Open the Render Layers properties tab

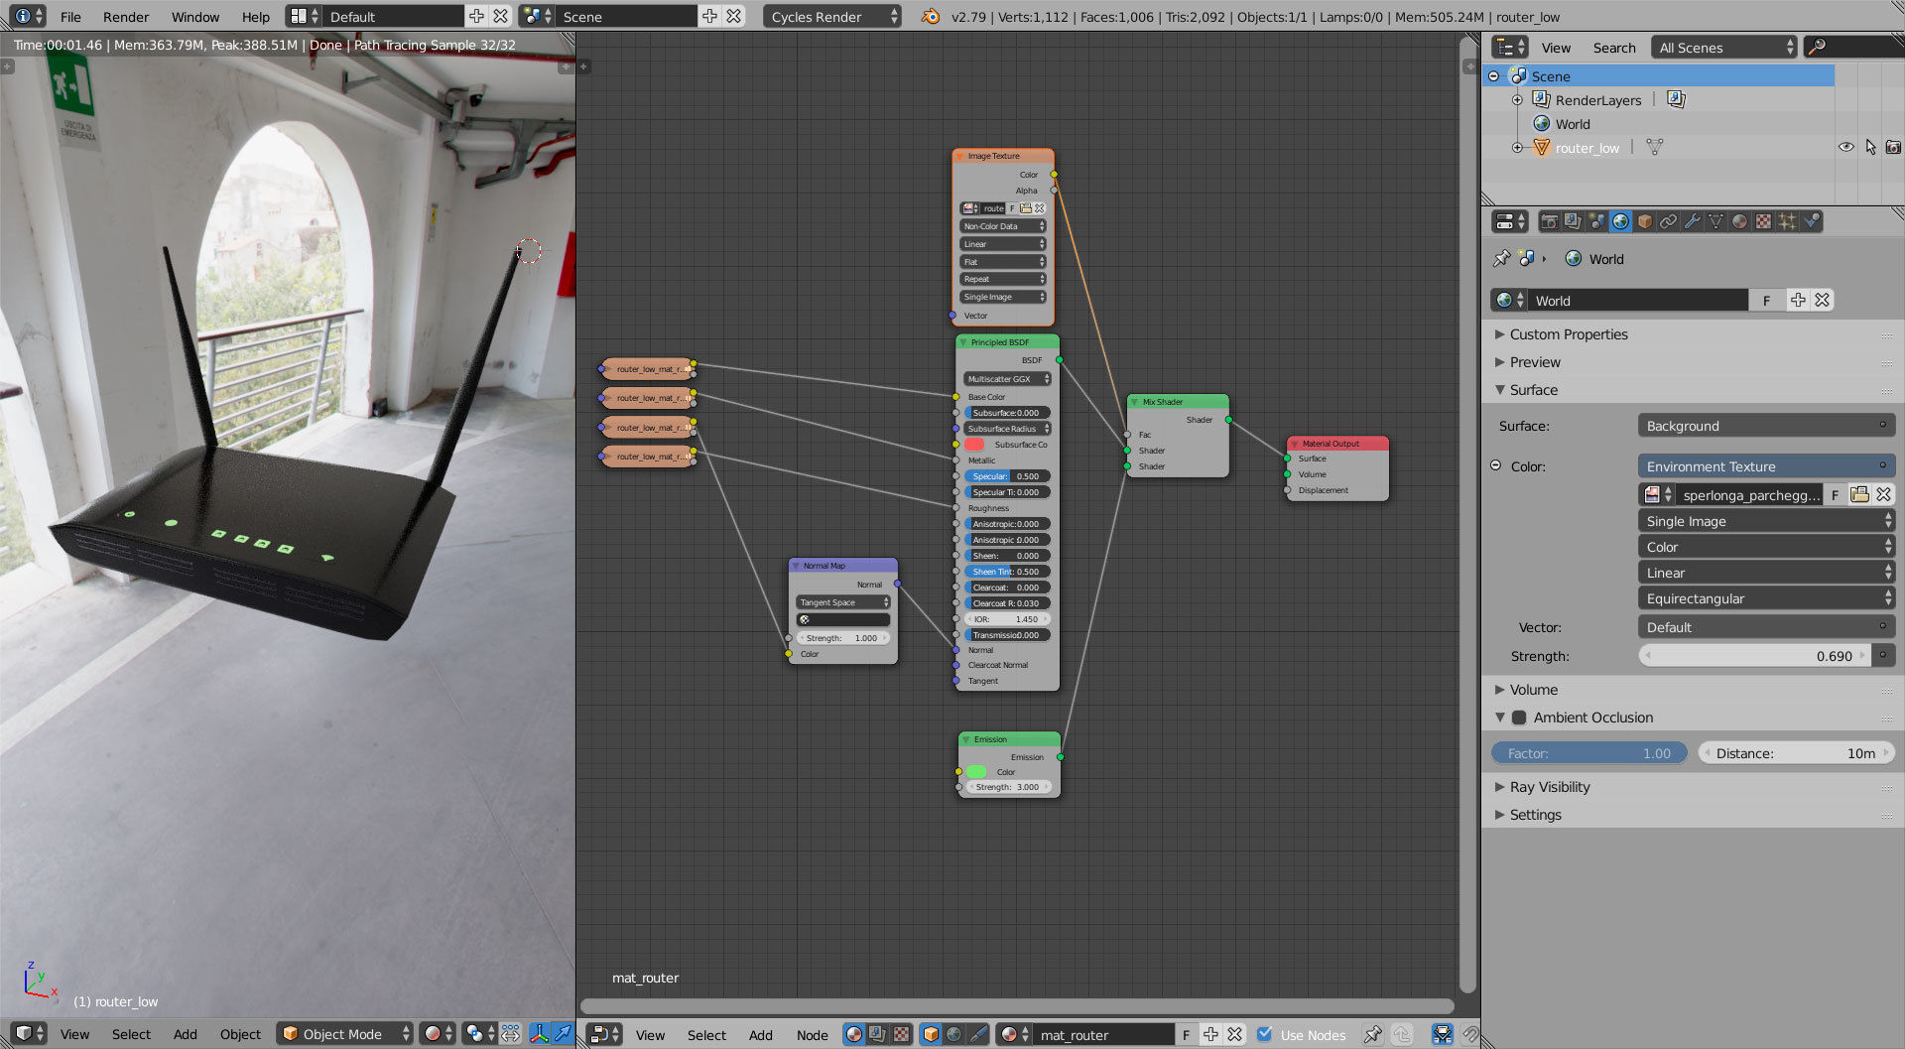coord(1573,221)
